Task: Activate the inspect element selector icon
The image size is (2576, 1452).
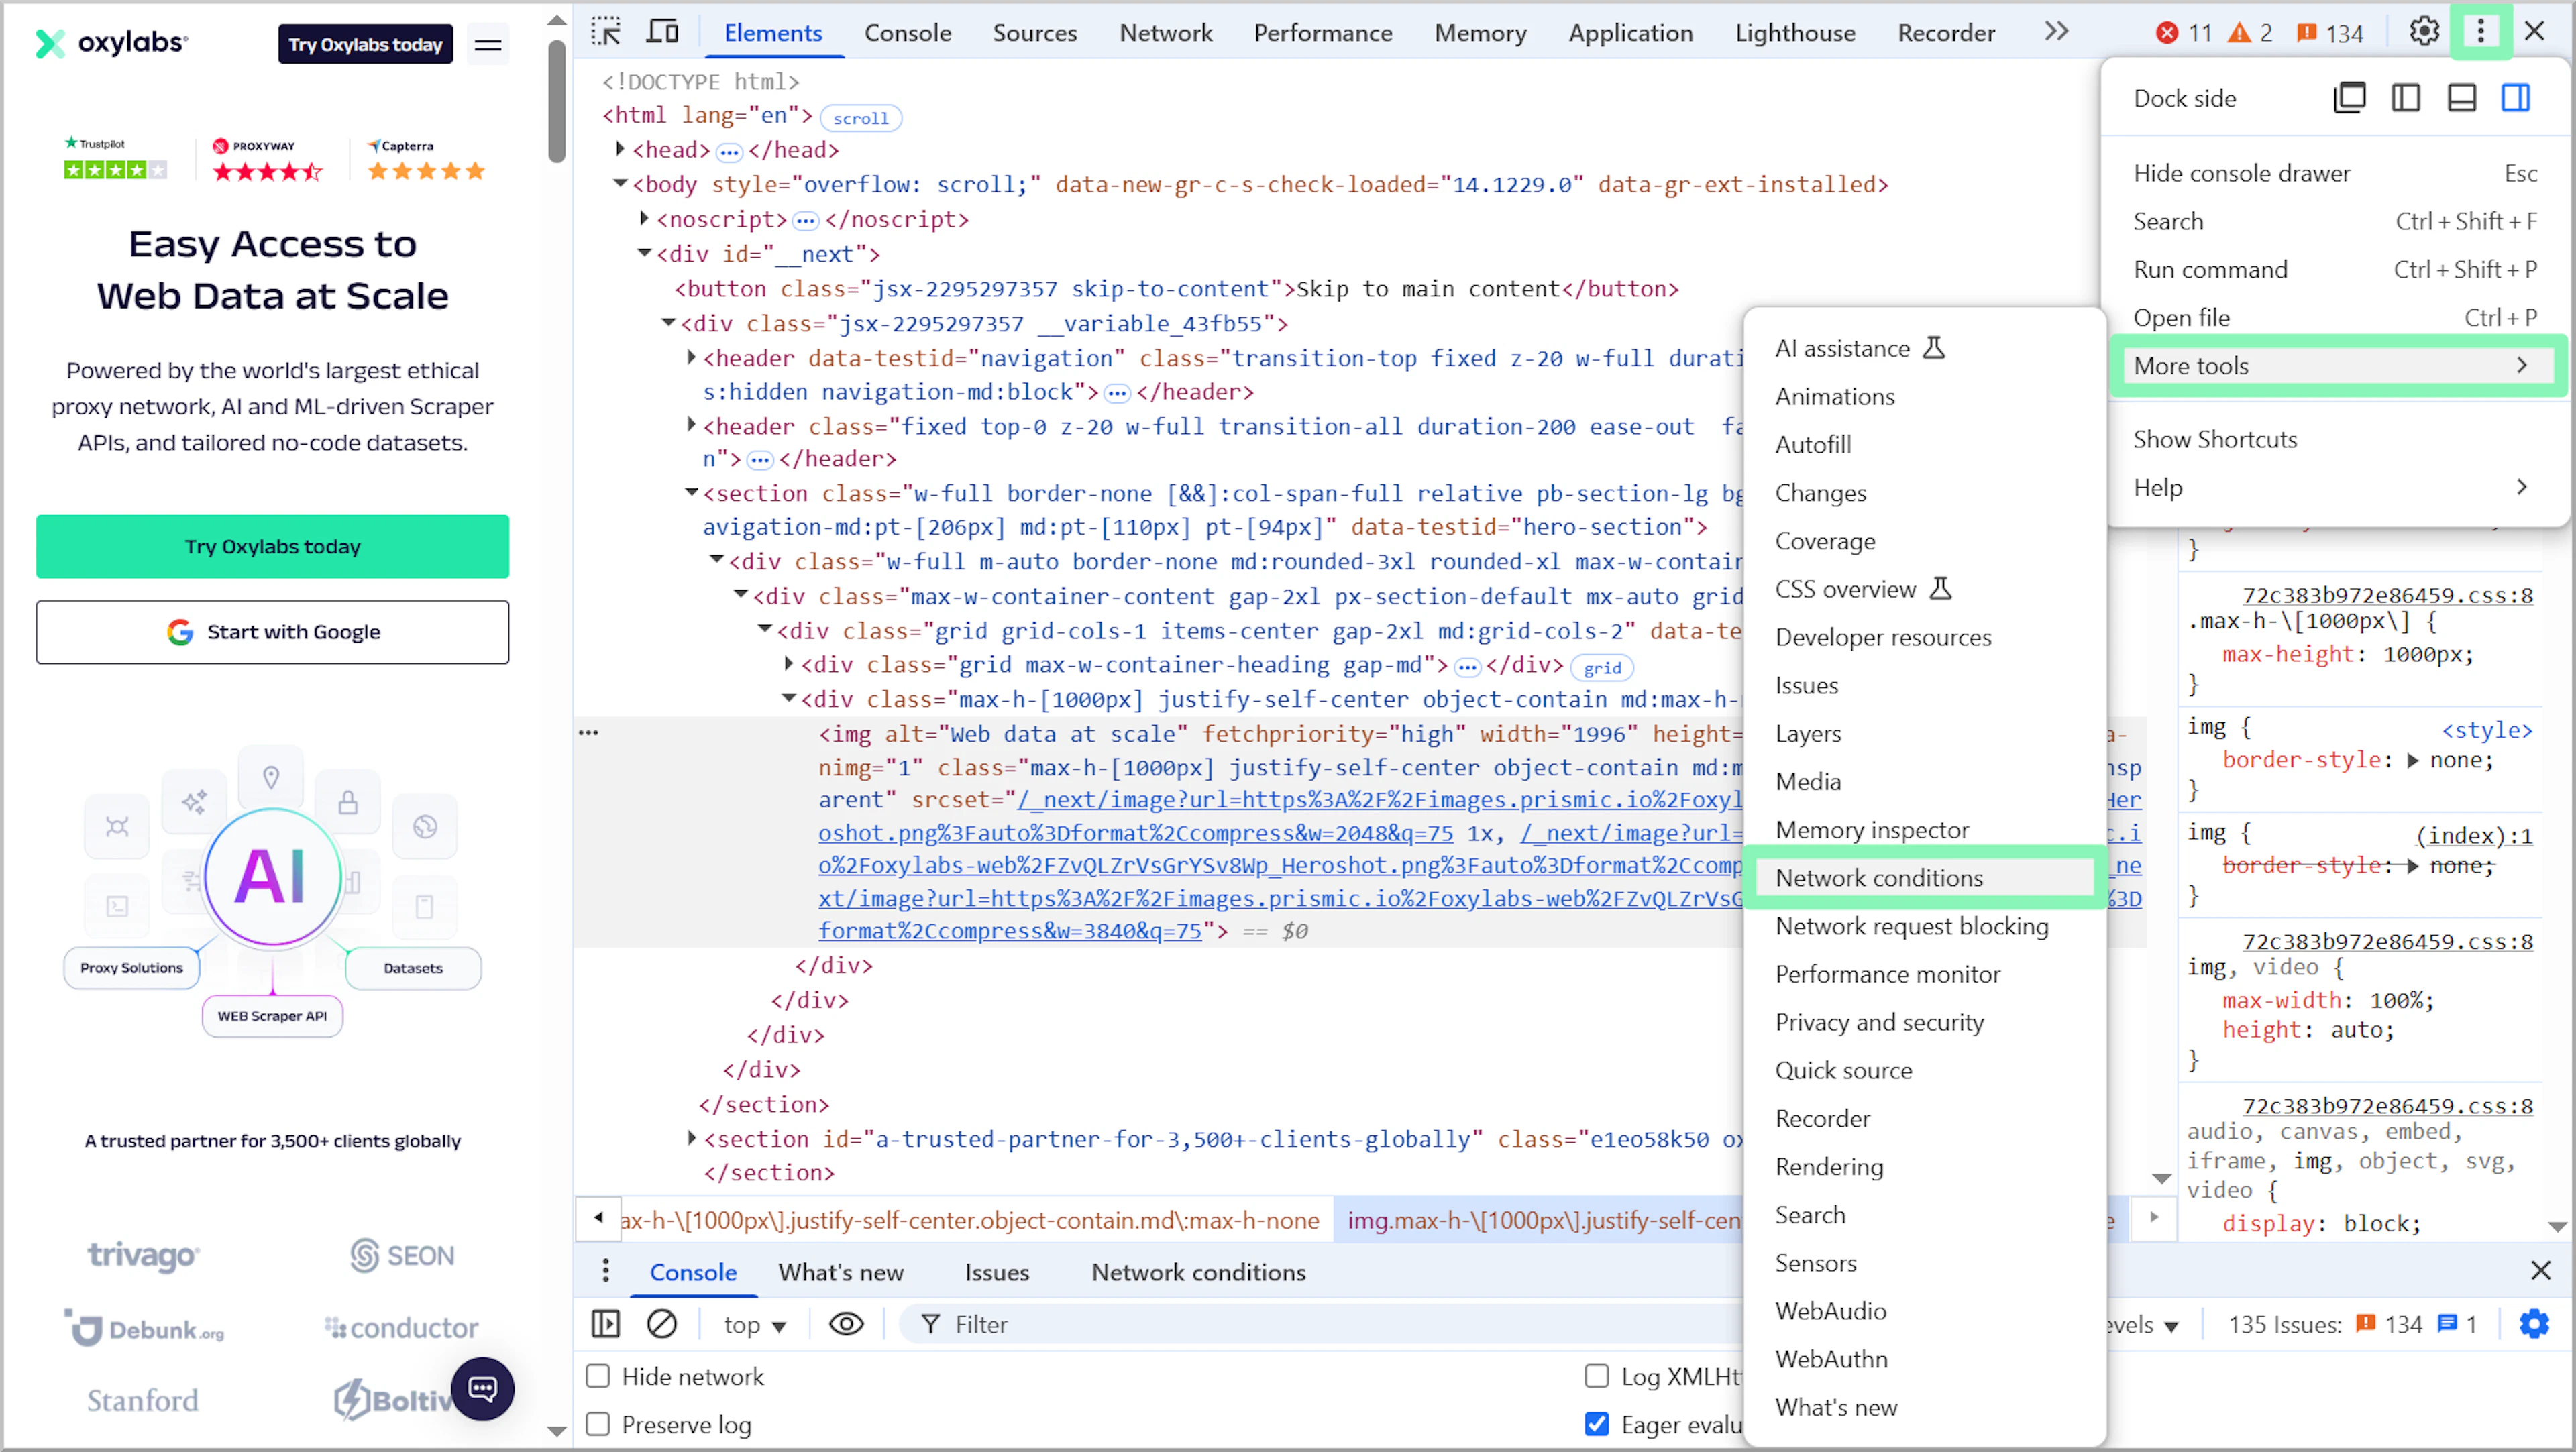Action: pyautogui.click(x=605, y=32)
